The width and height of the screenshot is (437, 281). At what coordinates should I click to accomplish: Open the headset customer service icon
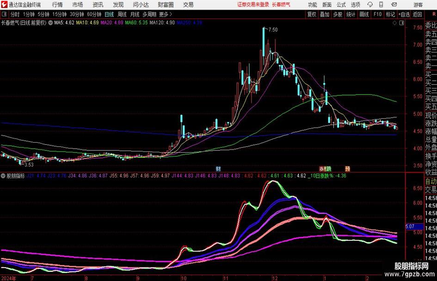370,5
